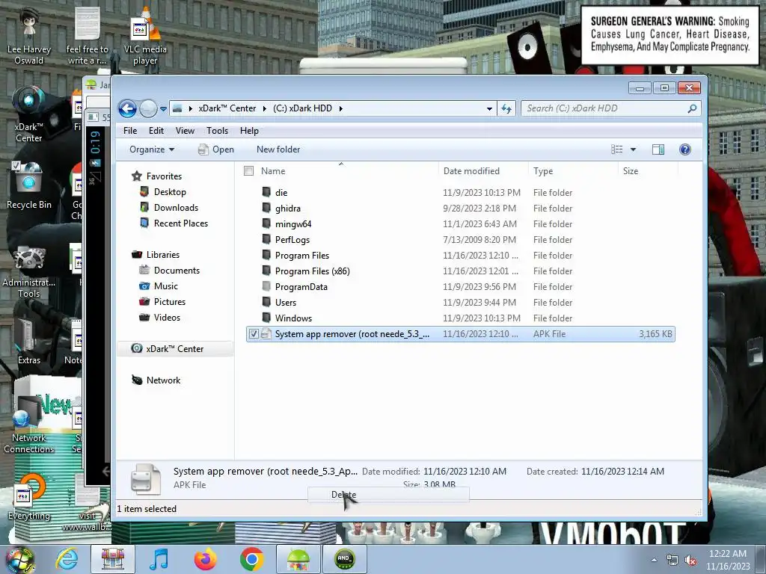The image size is (766, 574).
Task: Select the Recycle Bin desktop icon
Action: tap(29, 186)
